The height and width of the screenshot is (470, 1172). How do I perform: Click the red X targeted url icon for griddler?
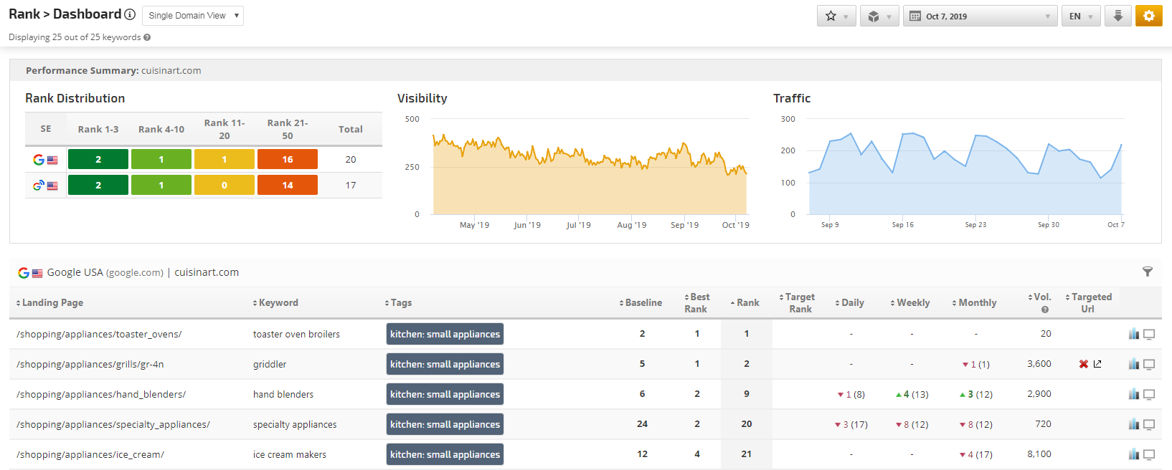(1084, 364)
